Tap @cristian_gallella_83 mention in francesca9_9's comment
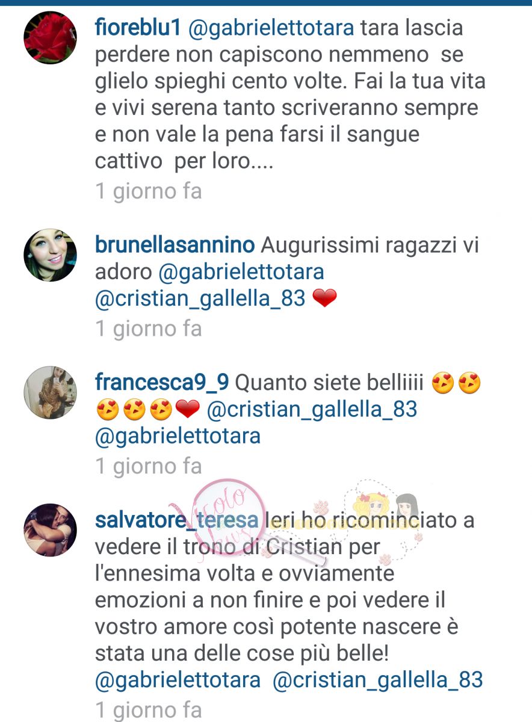Image resolution: width=532 pixels, height=722 pixels. [312, 410]
